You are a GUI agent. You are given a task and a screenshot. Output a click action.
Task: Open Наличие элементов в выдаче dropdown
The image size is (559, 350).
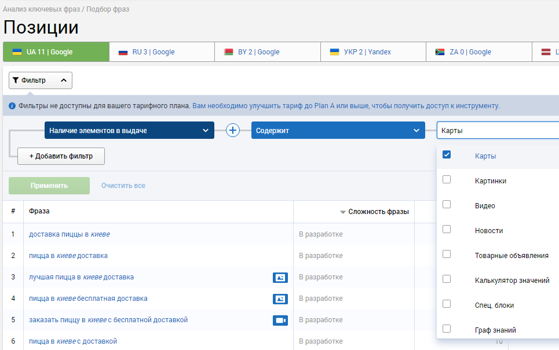(129, 131)
